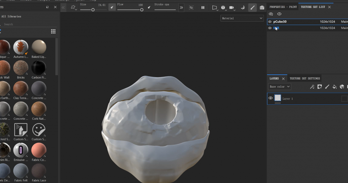Expand the hidden toolbar options chevron

pyautogui.click(x=181, y=7)
